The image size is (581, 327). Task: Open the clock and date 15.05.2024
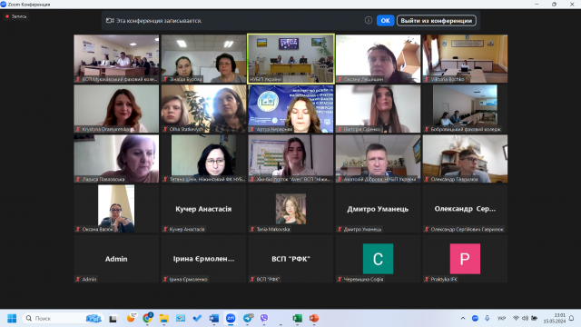(555, 318)
